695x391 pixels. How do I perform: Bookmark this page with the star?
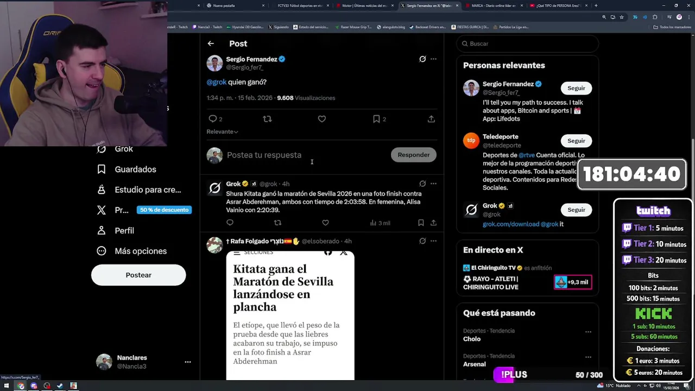[x=622, y=17]
